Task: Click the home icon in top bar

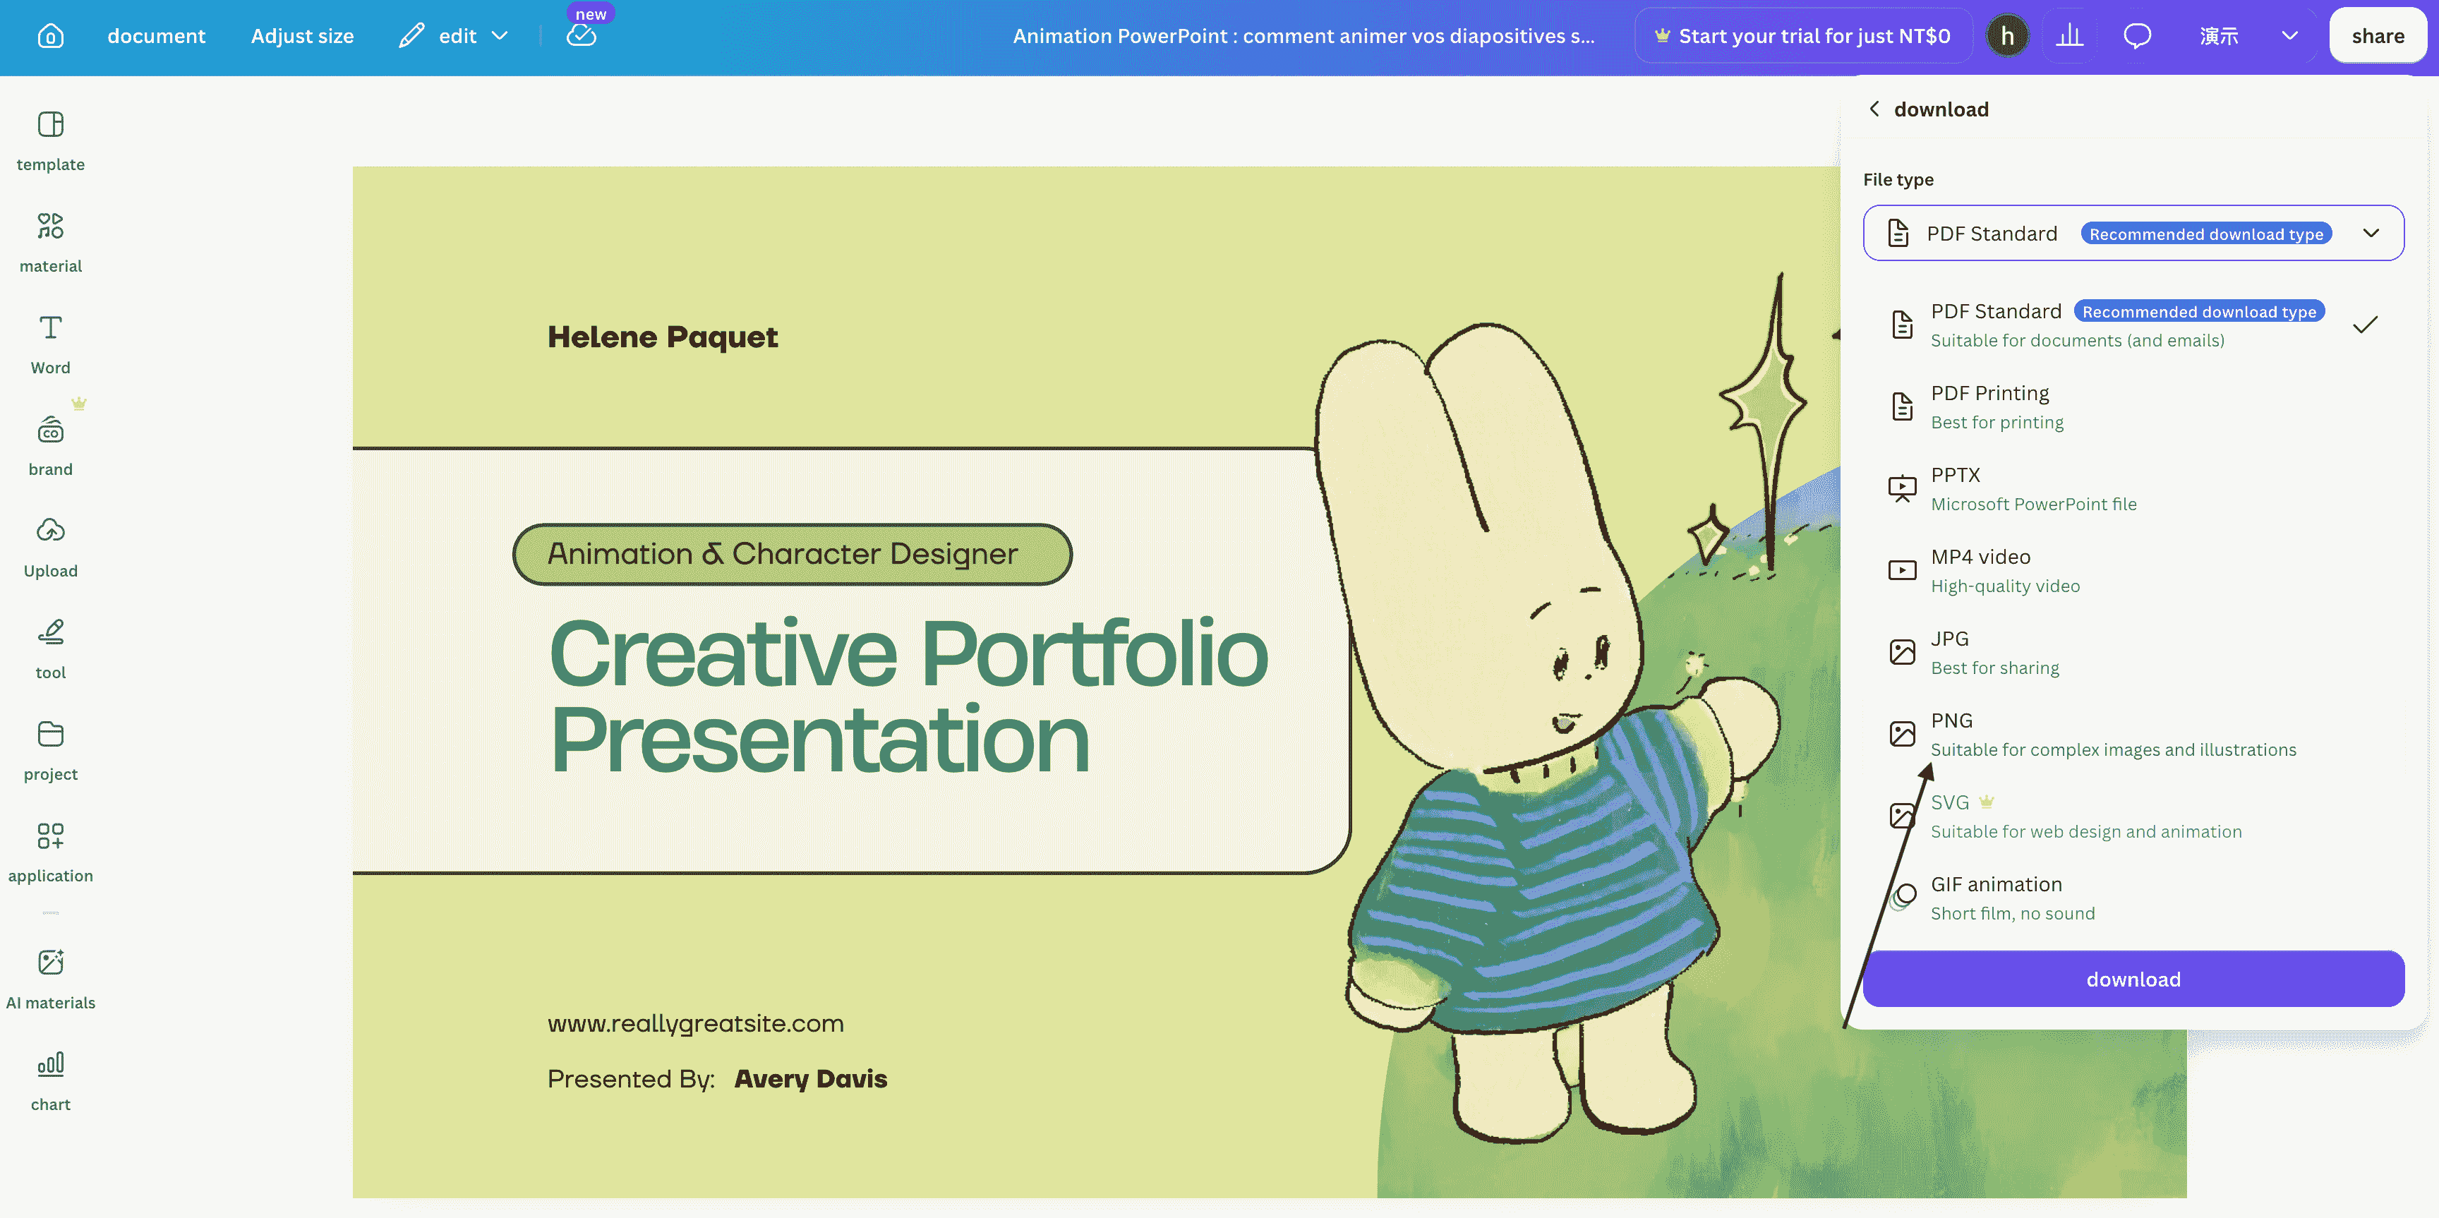Action: coord(50,36)
